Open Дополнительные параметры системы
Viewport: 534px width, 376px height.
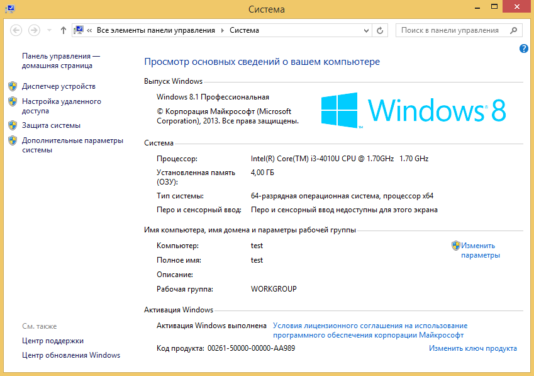click(x=72, y=145)
